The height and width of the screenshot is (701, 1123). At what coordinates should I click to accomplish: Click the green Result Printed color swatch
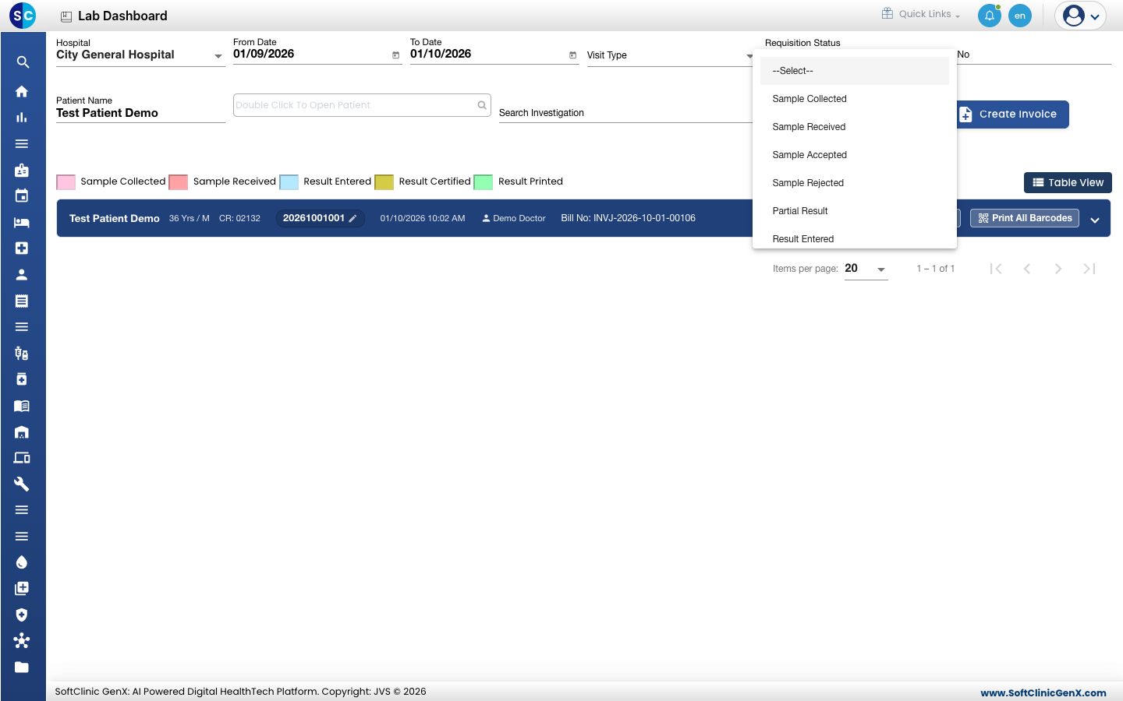tap(484, 182)
